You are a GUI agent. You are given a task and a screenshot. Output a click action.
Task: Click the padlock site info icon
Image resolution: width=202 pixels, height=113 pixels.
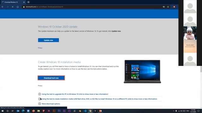pyautogui.click(x=24, y=7)
